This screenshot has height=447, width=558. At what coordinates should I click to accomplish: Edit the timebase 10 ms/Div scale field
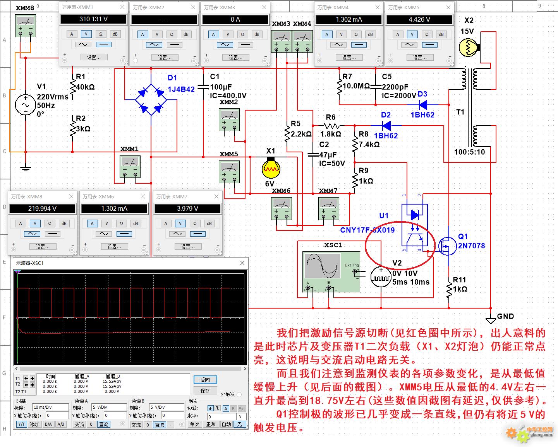pyautogui.click(x=50, y=407)
